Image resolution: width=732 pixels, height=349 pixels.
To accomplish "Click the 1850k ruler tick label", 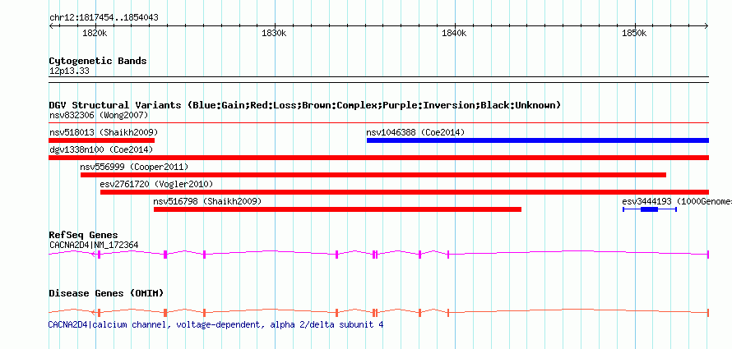I will click(x=634, y=34).
